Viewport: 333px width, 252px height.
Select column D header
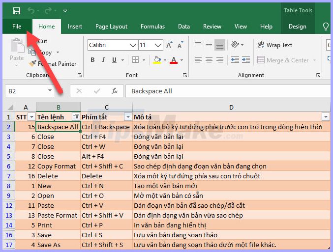(231, 107)
